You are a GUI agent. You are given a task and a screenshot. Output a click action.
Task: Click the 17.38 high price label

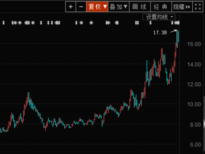(160, 33)
